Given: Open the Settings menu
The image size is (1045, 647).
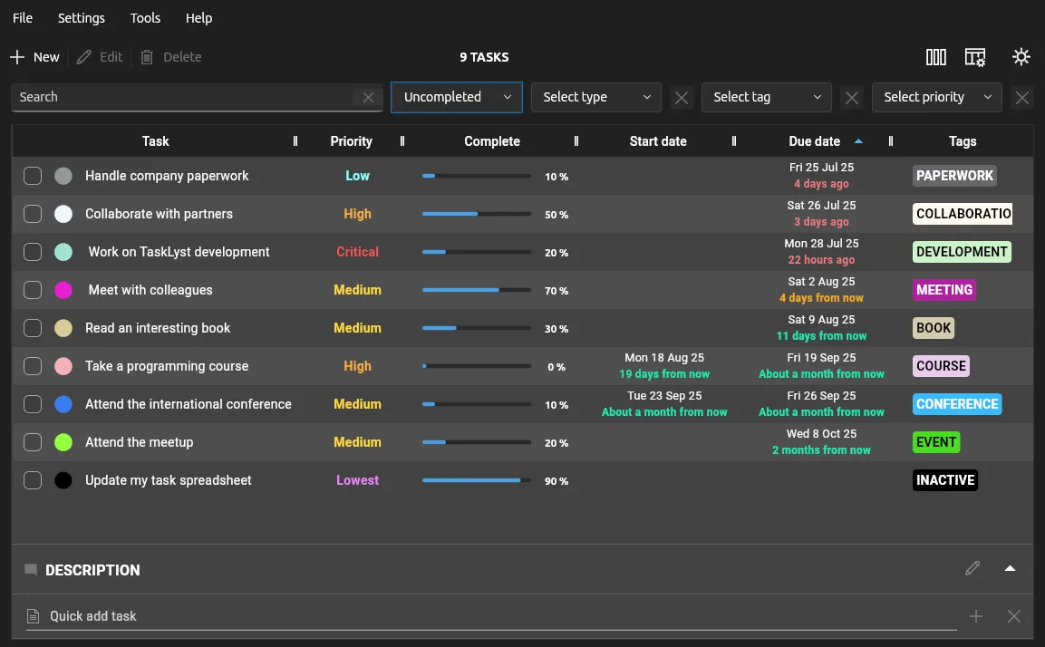Looking at the screenshot, I should pyautogui.click(x=82, y=18).
